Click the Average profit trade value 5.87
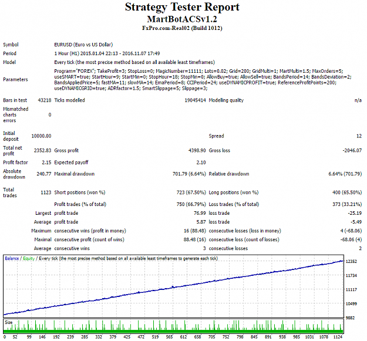The height and width of the screenshot is (341, 367). pyautogui.click(x=201, y=222)
